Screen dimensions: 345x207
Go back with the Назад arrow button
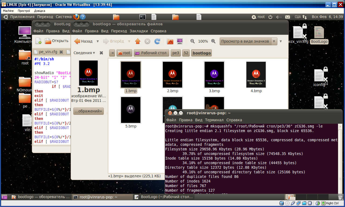point(83,41)
